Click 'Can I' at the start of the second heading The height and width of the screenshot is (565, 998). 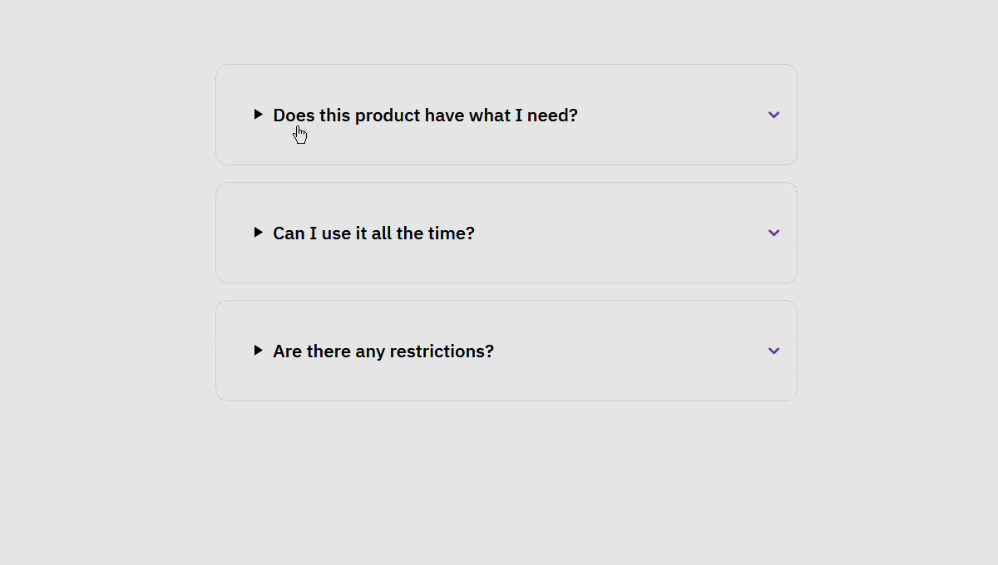294,233
